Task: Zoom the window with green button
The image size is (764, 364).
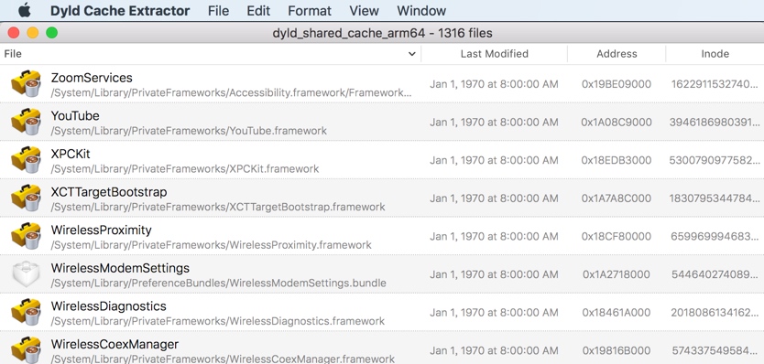Action: coord(51,33)
